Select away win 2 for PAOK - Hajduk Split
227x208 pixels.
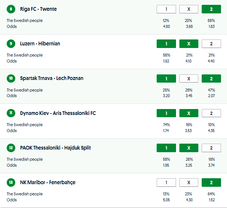coord(211,148)
